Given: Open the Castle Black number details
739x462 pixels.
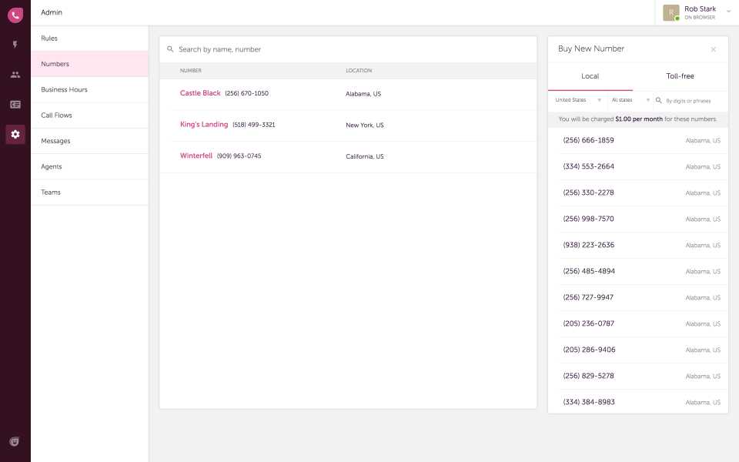Looking at the screenshot, I should (x=200, y=92).
